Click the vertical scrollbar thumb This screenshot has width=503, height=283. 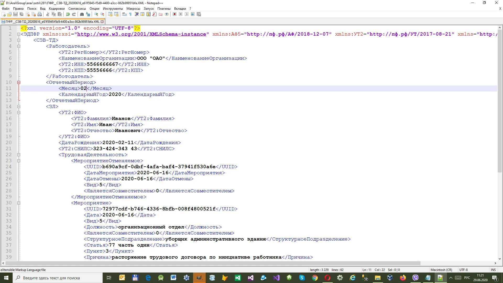coord(500,101)
